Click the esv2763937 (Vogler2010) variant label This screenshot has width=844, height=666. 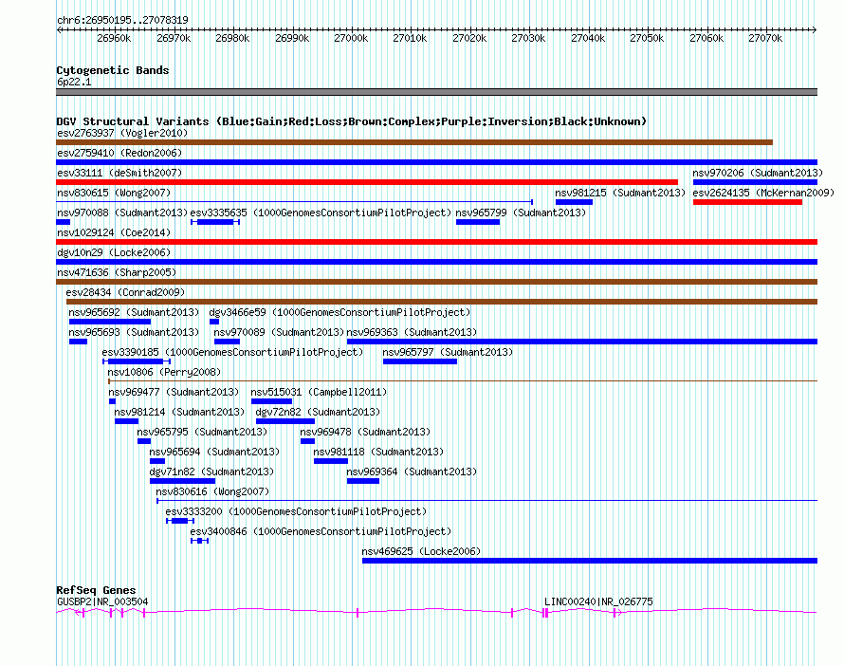pyautogui.click(x=122, y=133)
